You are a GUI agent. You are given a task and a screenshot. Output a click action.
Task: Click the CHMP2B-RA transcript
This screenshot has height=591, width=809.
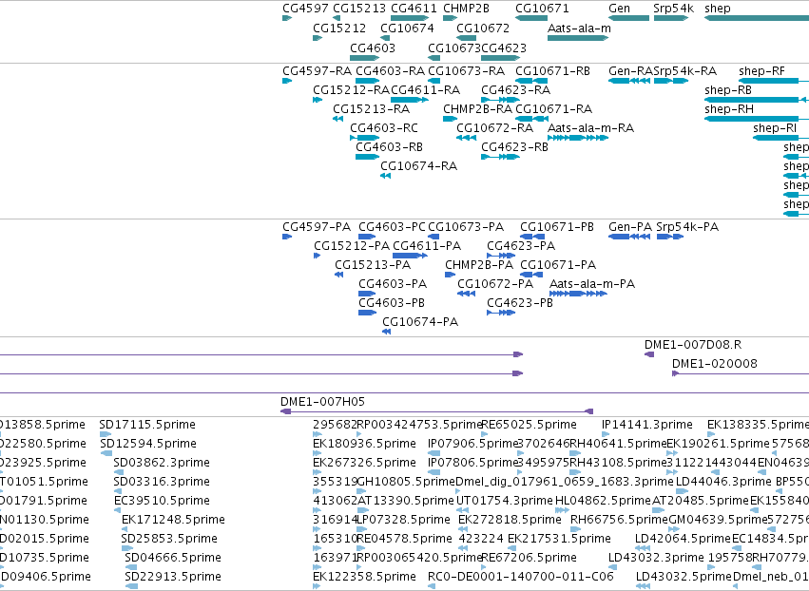tap(450, 119)
